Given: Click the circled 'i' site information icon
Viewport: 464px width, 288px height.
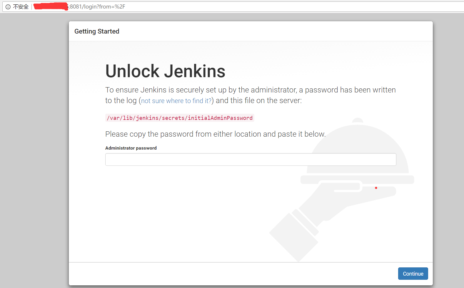Looking at the screenshot, I should coord(8,6).
